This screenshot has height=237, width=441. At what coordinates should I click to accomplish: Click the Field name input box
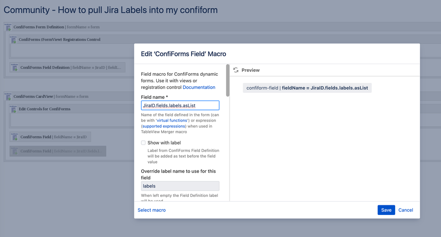[x=180, y=105]
